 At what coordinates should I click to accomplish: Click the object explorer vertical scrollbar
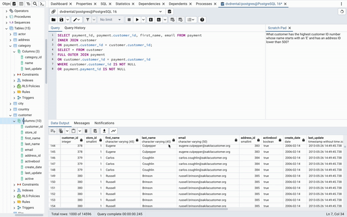pos(46,61)
